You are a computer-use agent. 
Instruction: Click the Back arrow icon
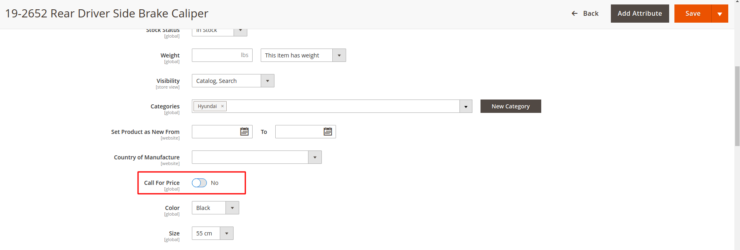tap(574, 14)
